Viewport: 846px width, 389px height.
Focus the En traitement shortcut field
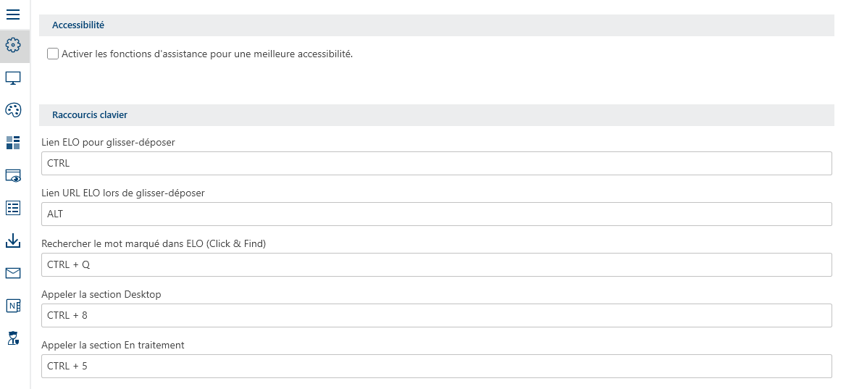pyautogui.click(x=436, y=367)
